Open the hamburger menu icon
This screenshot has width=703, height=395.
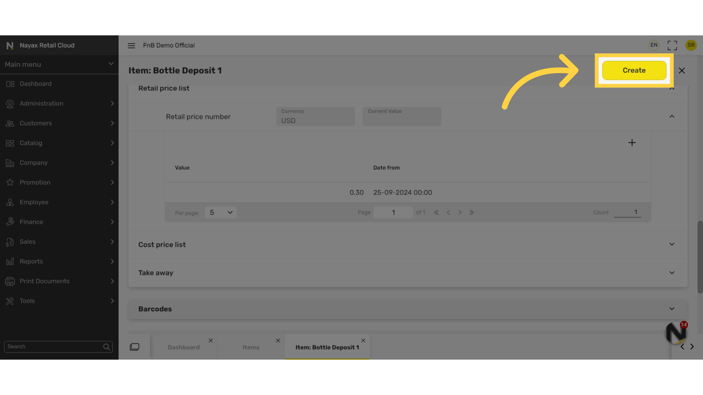pos(131,45)
